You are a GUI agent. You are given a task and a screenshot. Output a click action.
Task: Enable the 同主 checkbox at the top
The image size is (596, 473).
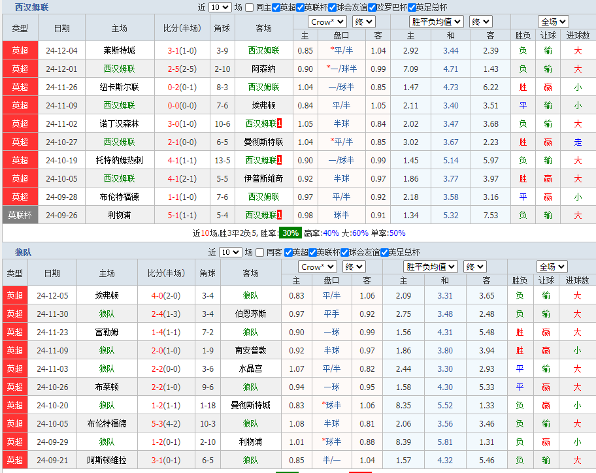click(249, 6)
